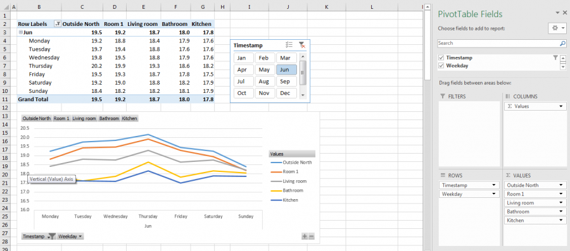Image resolution: width=570 pixels, height=251 pixels.
Task: Select Nov in the Timestamp slicer
Action: coord(264,93)
